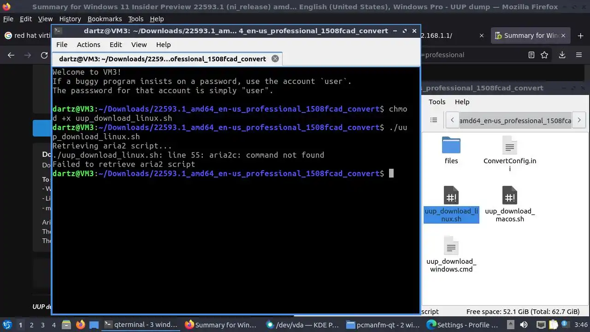Image resolution: width=590 pixels, height=332 pixels.
Task: Open the volume control tray icon
Action: click(524, 325)
